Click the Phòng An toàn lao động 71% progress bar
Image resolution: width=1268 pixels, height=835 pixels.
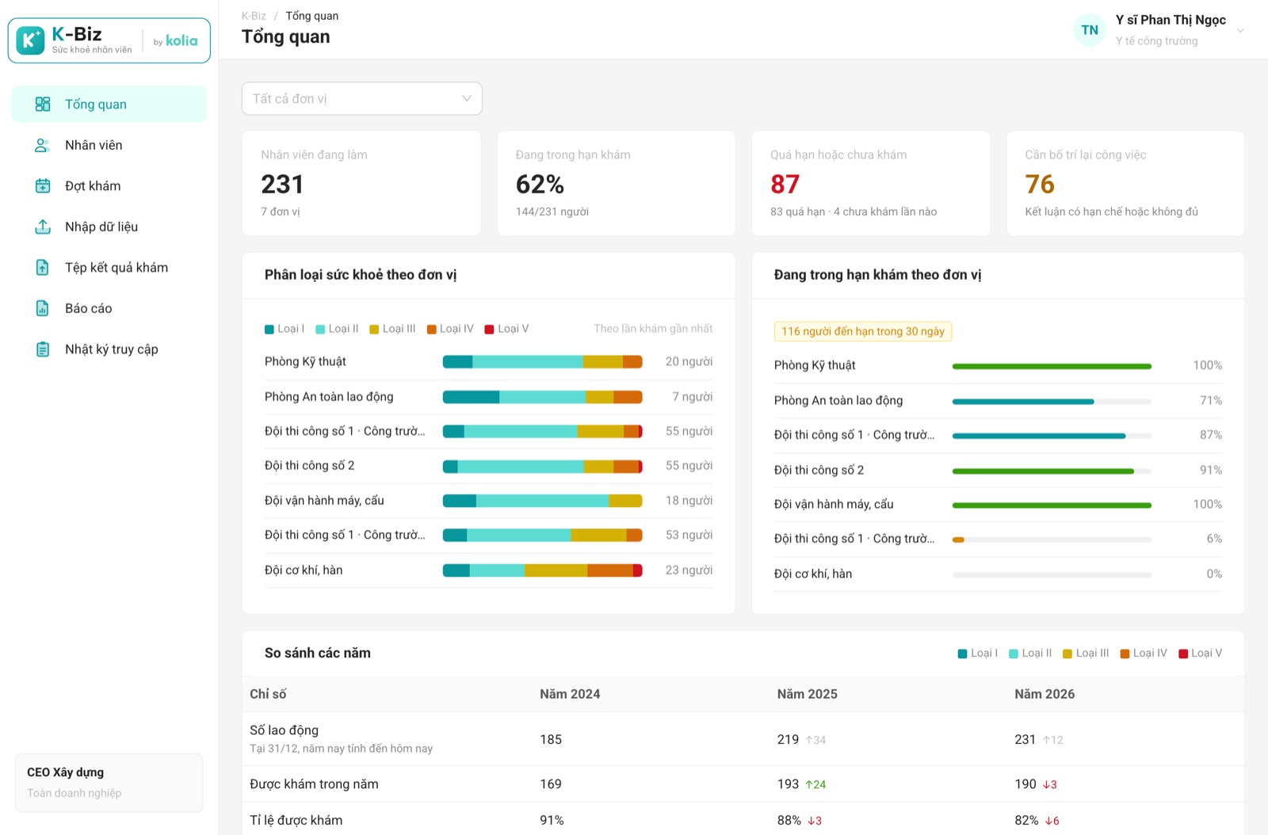1052,402
